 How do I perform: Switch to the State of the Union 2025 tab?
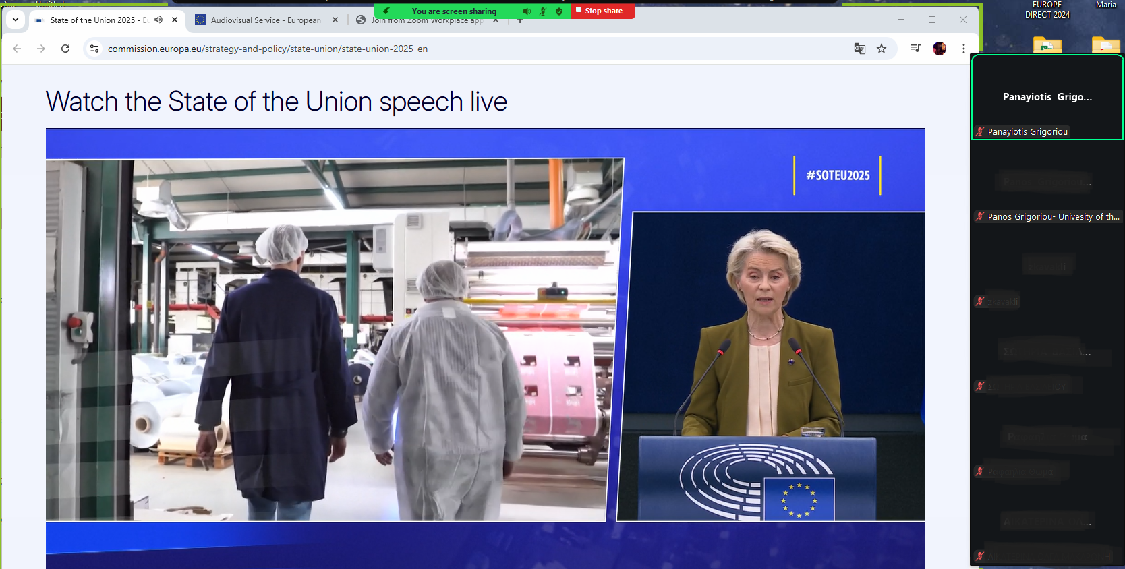point(94,20)
